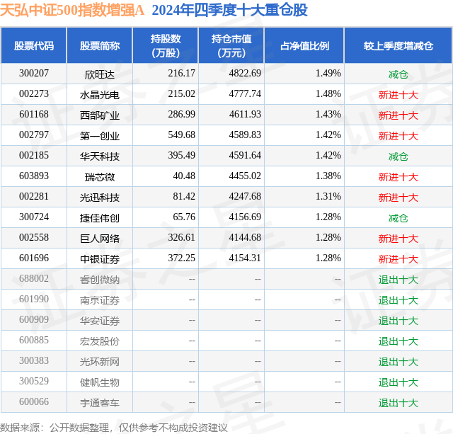Viewport: 453px width, 434px height.
Task: Select the 光迅科技 stock name
Action: (100, 198)
